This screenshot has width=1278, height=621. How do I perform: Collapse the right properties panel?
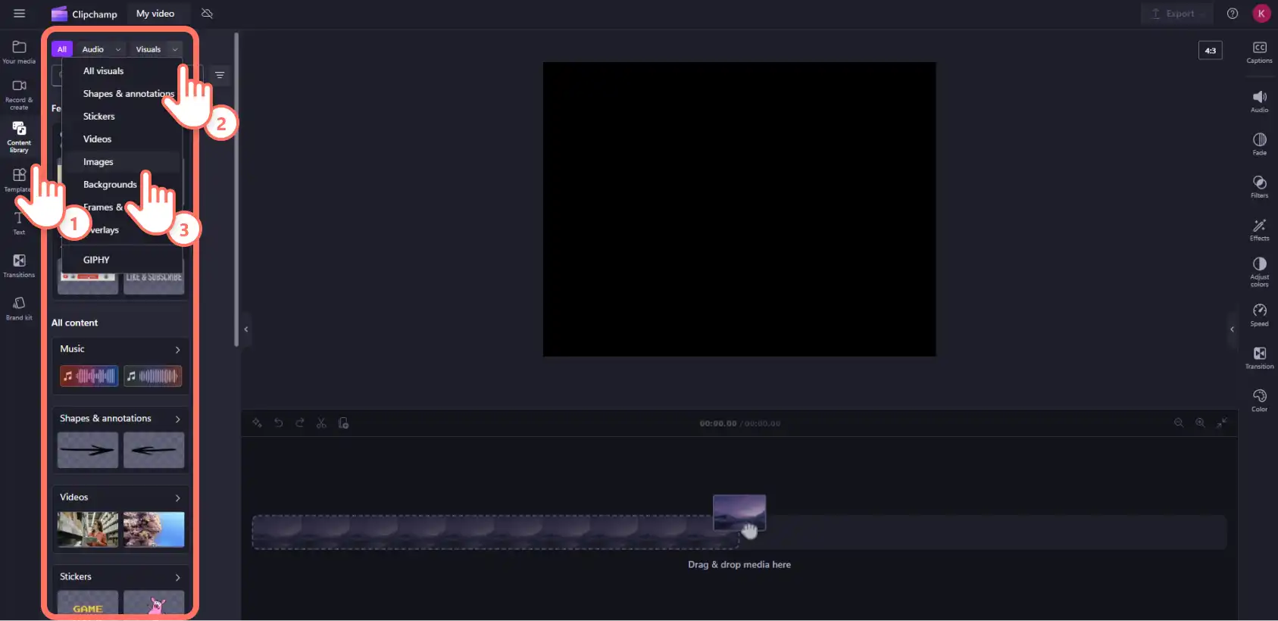pyautogui.click(x=1232, y=329)
